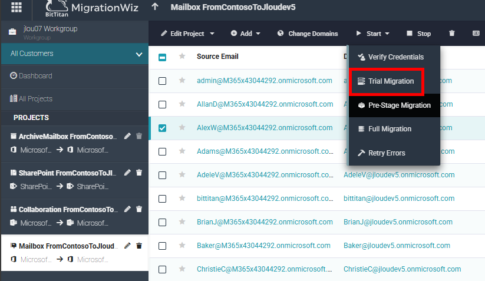485x281 pixels.
Task: Check the BrianJ@M365x43044292 row checkbox
Action: [x=163, y=222]
